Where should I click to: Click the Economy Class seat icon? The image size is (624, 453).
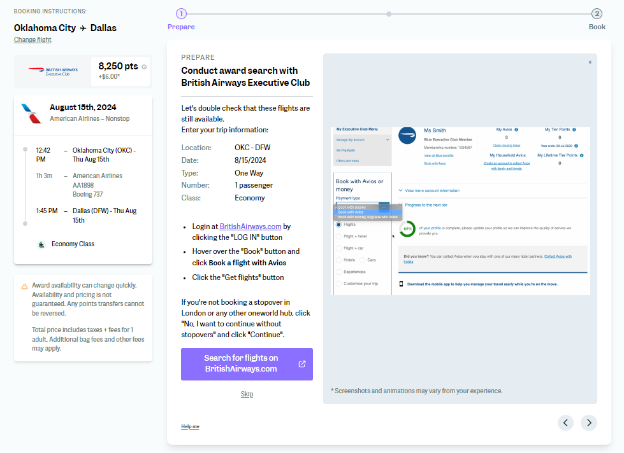tap(41, 244)
